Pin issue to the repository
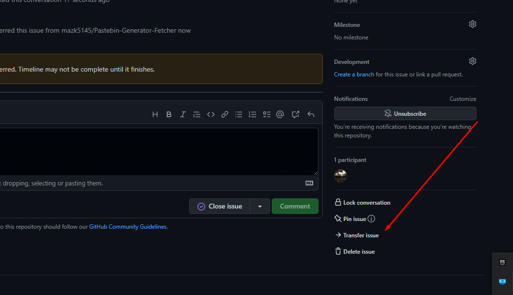 point(350,219)
